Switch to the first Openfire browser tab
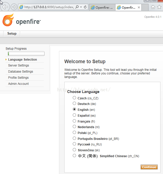This screenshot has width=163, height=174. (102, 7)
